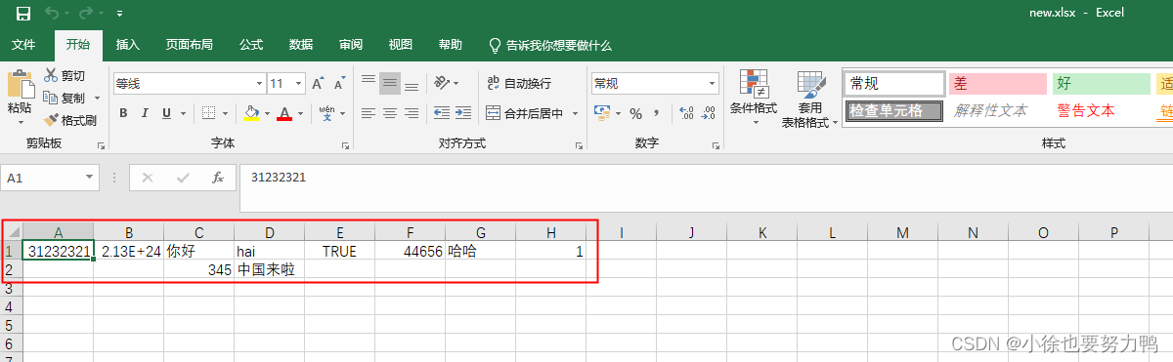Open the Merge and Center dropdown arrow

(x=575, y=113)
